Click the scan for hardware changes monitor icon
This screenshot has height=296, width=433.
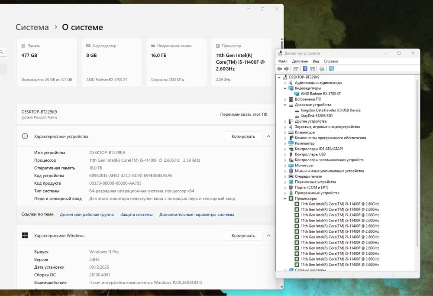click(x=331, y=69)
